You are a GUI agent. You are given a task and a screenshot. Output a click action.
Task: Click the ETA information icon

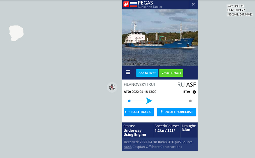pyautogui.click(x=194, y=92)
